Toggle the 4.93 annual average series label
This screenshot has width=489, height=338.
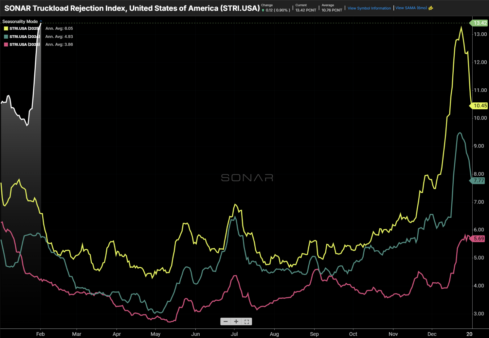coord(59,37)
